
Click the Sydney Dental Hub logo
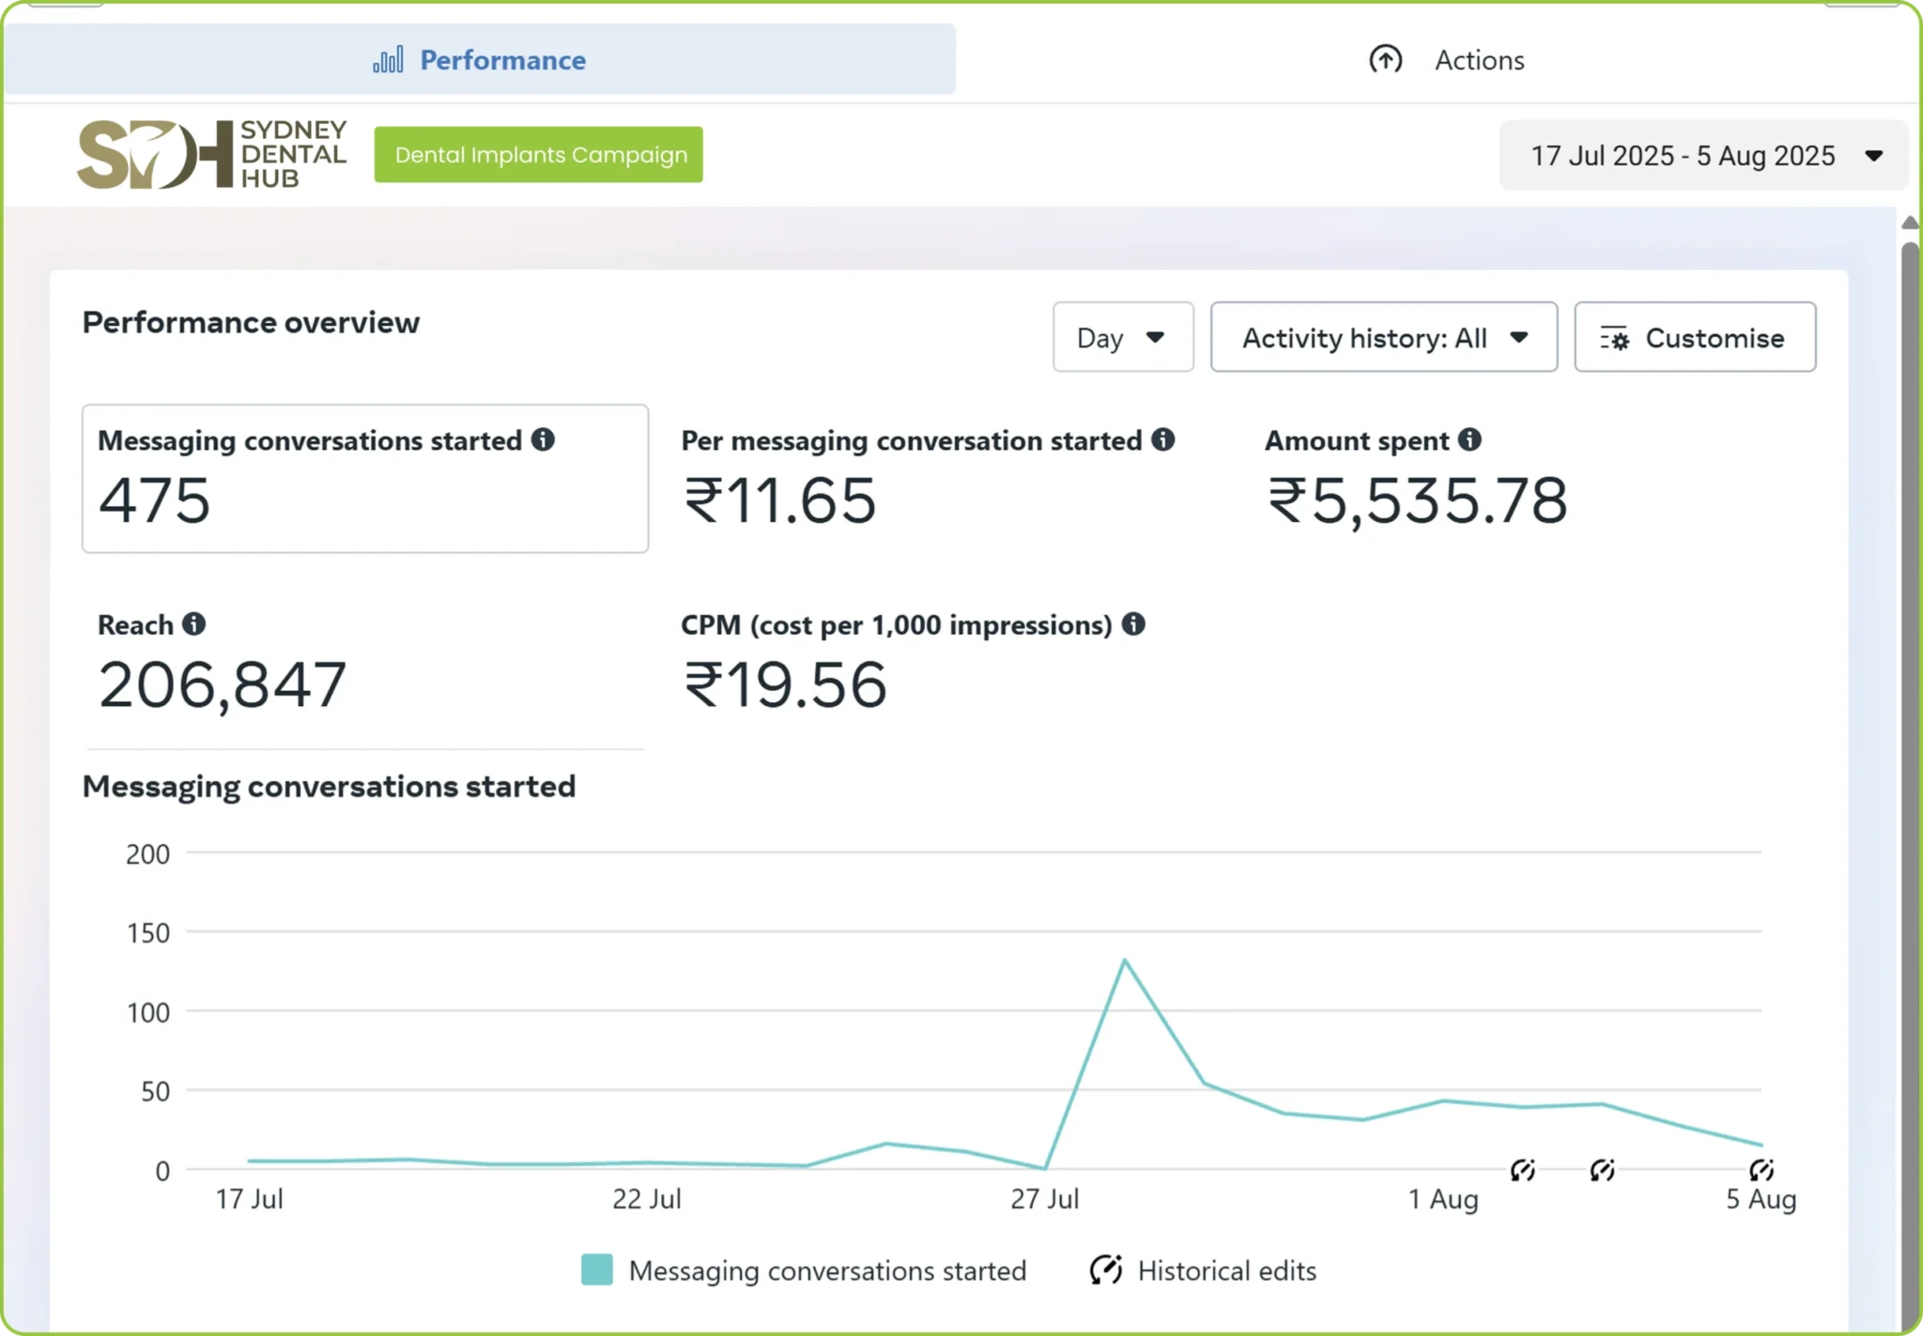point(212,154)
